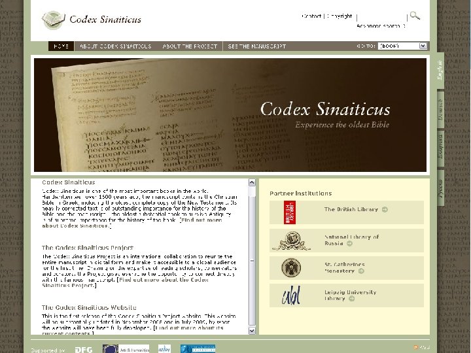The image size is (471, 353).
Task: Click the magnifying glass search icon
Action: coord(415,16)
